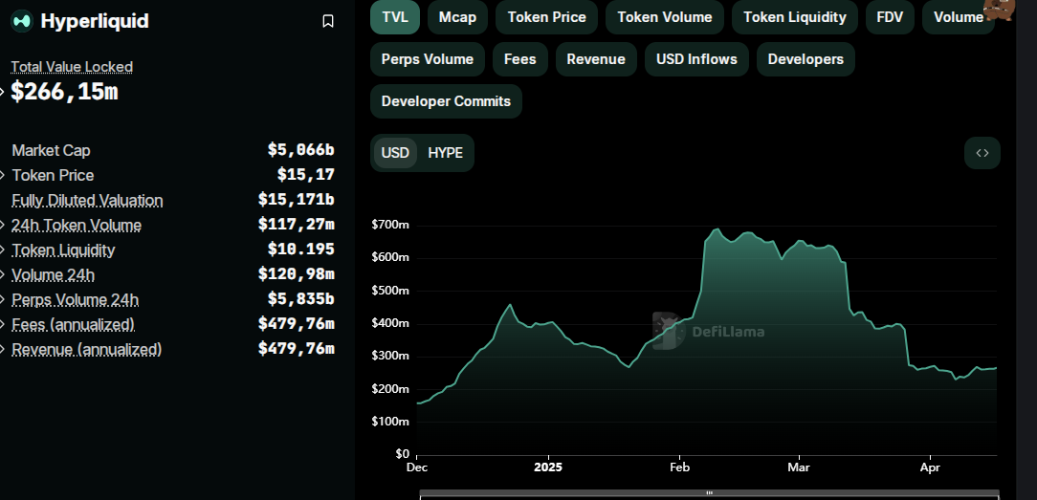
Task: Expand the Fees (annualized) row
Action: pyautogui.click(x=3, y=324)
